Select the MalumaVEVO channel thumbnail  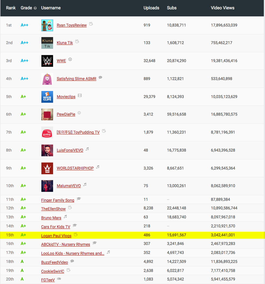(x=47, y=186)
